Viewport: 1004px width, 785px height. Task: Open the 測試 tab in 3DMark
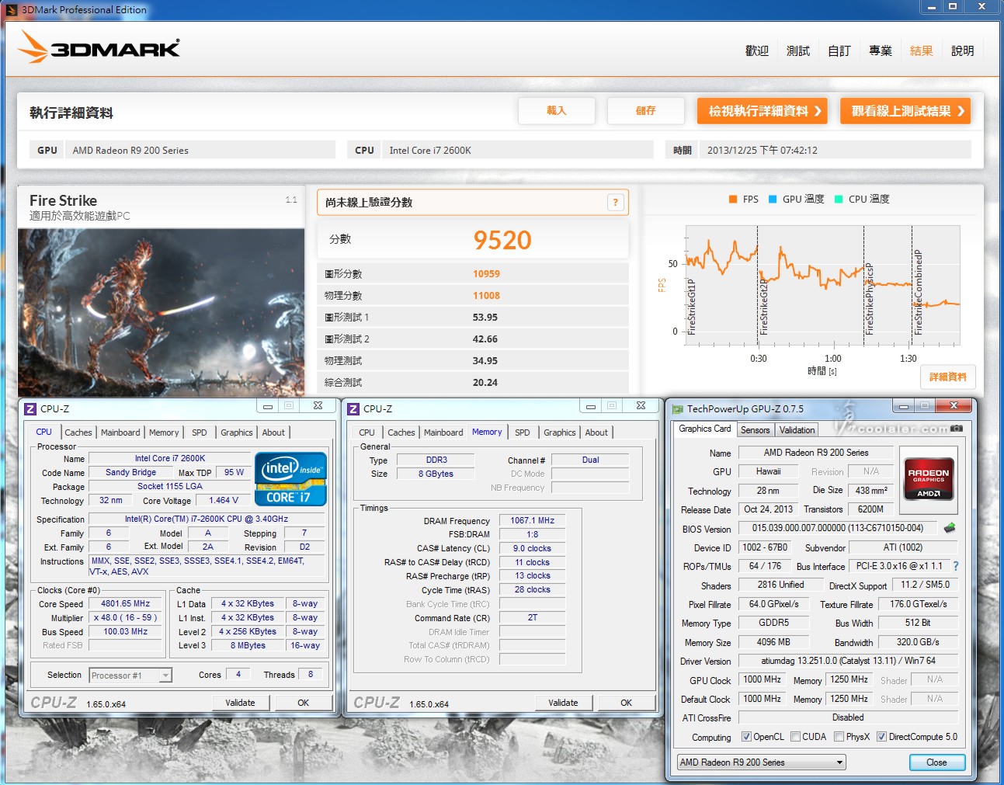point(798,50)
